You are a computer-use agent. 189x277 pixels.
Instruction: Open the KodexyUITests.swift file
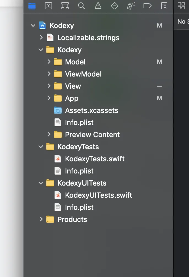[x=98, y=195]
